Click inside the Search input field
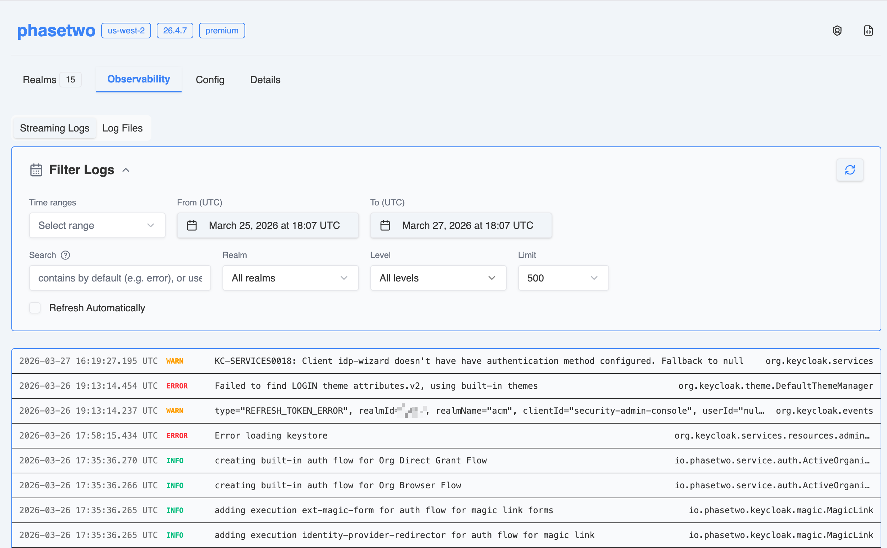Viewport: 887px width, 548px height. [119, 278]
